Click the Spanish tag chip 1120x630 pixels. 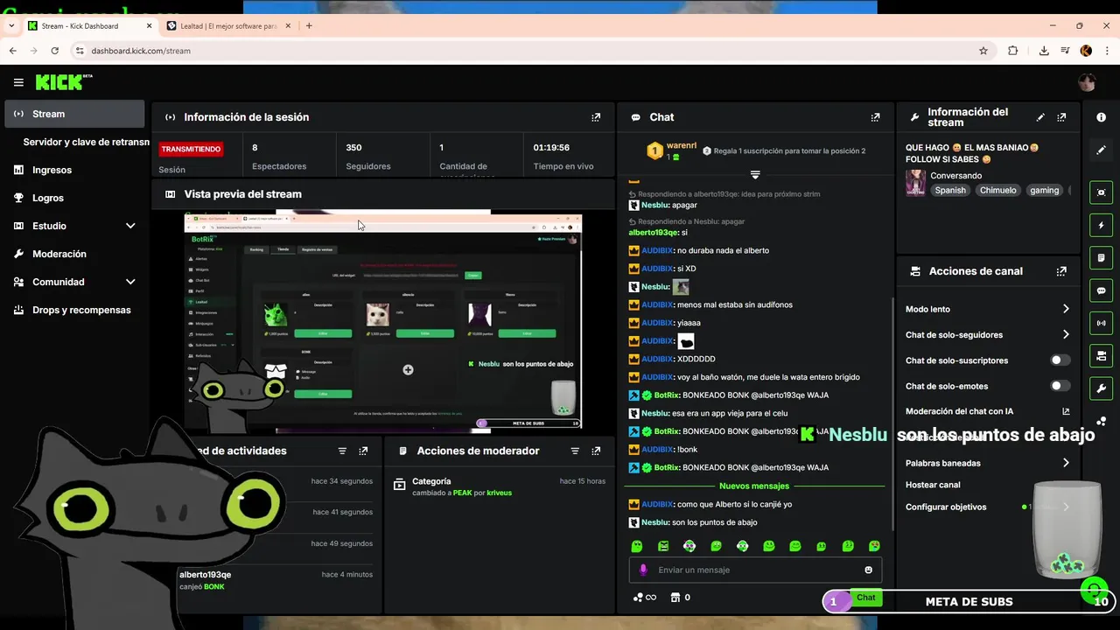click(949, 190)
